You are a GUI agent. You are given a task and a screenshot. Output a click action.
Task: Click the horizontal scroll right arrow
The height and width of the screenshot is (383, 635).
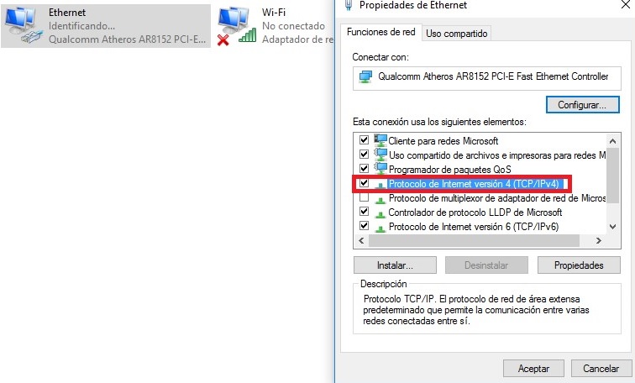click(599, 240)
